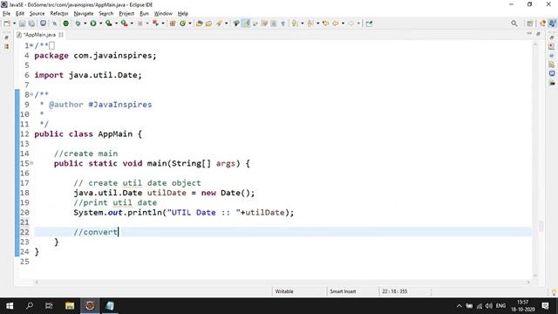Open the Back history dropdown arrow

pos(343,24)
